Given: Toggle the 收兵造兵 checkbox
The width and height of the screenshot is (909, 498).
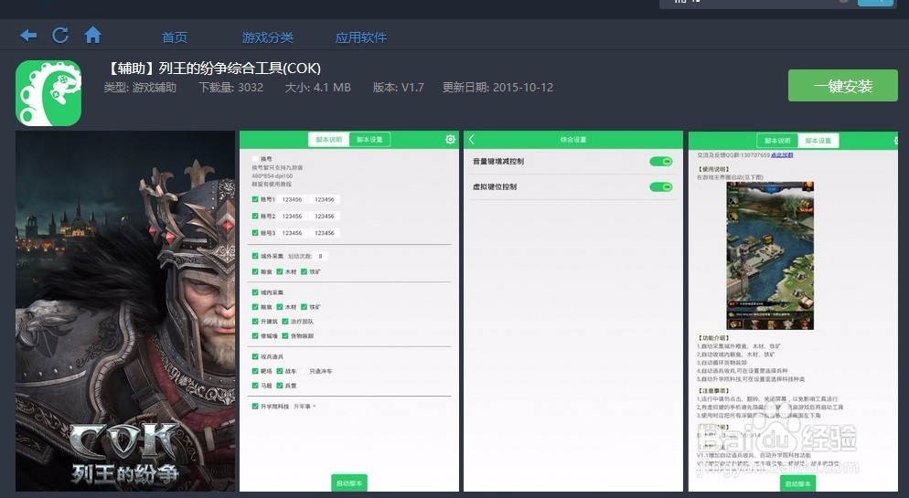Looking at the screenshot, I should (255, 356).
